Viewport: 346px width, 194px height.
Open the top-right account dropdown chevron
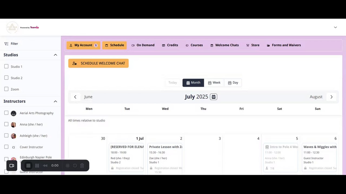tap(335, 27)
